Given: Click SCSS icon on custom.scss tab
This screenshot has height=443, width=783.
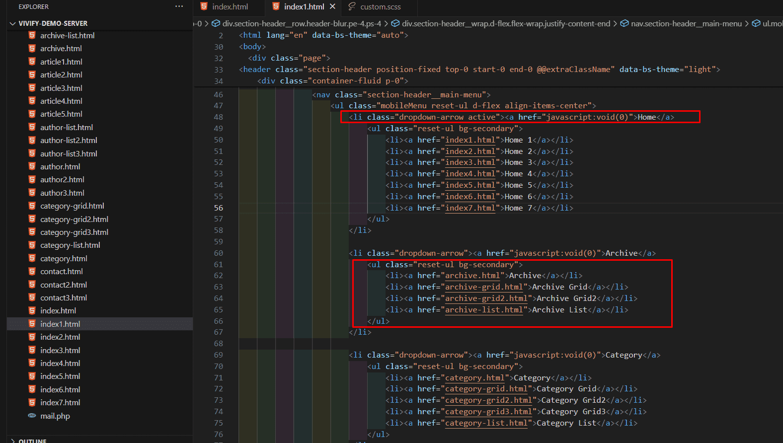Looking at the screenshot, I should 352,6.
